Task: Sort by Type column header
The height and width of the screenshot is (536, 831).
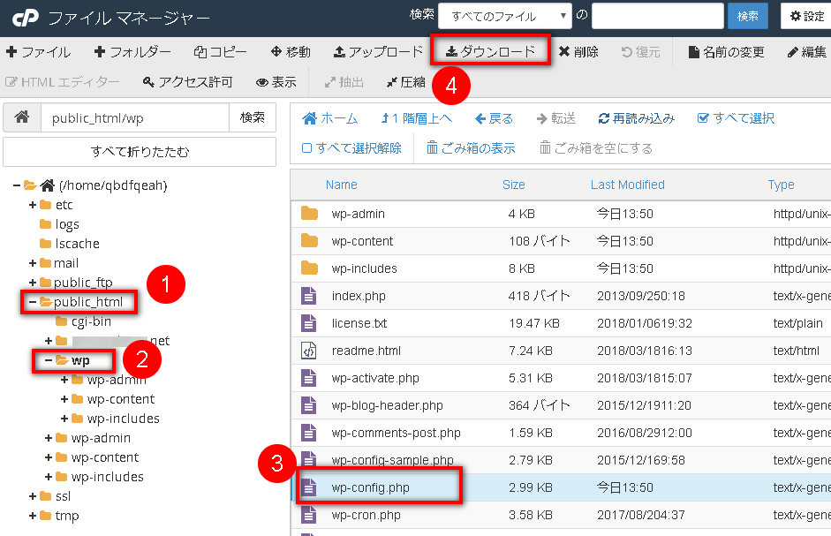Action: click(782, 185)
